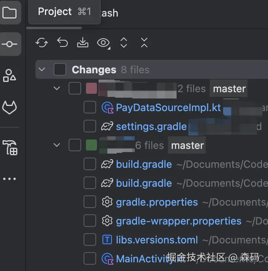
Task: Show more tool windows ellipsis
Action: click(10, 179)
